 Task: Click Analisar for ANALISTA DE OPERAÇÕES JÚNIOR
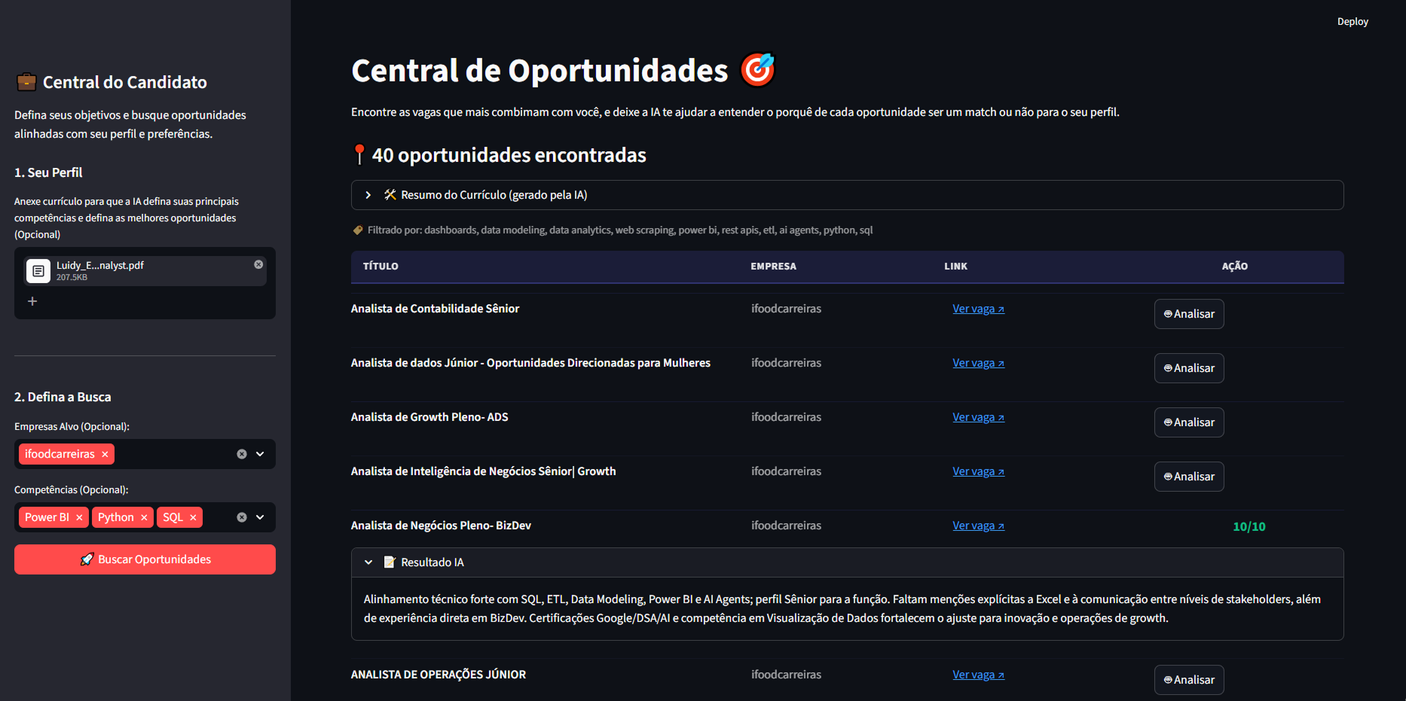1189,679
